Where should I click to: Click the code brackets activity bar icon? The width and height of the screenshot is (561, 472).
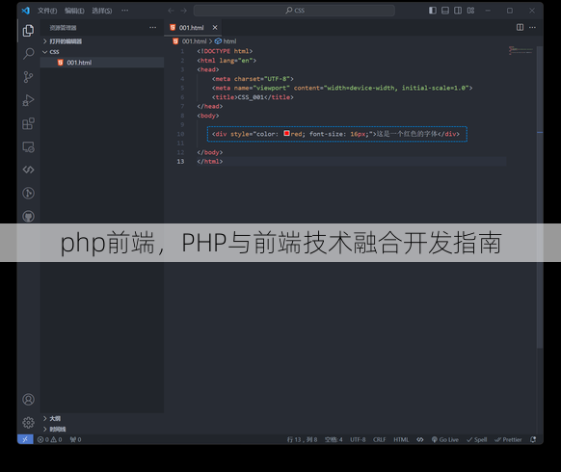tap(28, 170)
